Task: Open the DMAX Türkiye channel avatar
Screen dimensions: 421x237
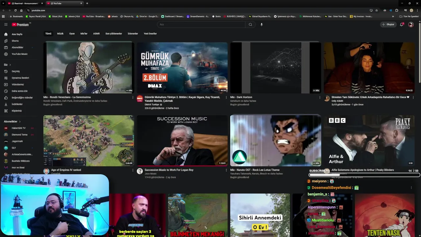Action: click(140, 98)
